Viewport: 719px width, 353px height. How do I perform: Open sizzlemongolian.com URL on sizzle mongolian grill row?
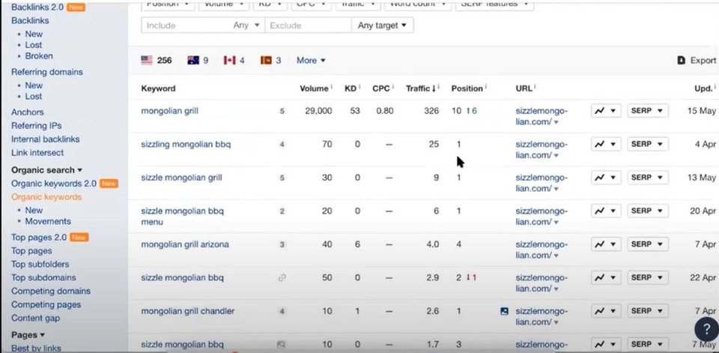point(541,183)
